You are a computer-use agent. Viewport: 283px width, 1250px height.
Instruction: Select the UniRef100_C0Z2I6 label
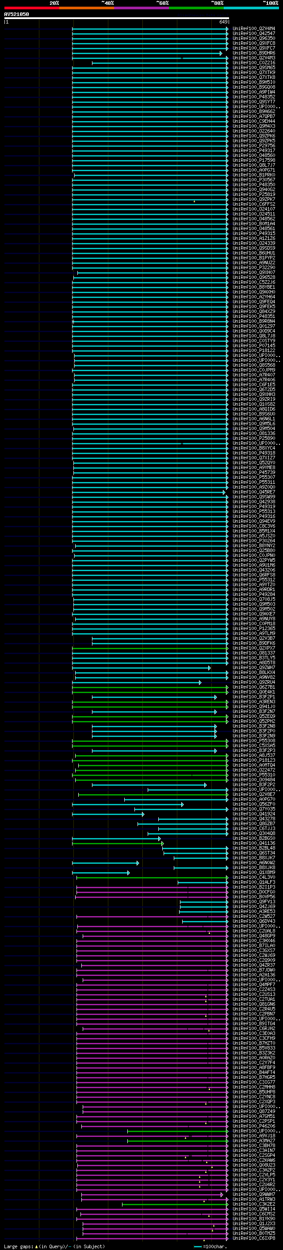(x=254, y=63)
